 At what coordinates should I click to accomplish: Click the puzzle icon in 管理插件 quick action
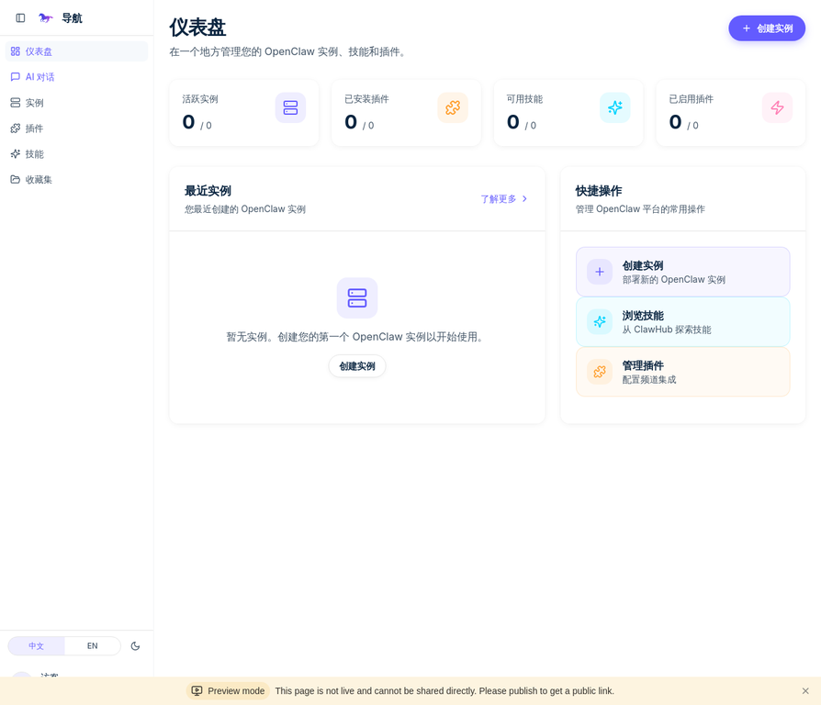pos(599,372)
